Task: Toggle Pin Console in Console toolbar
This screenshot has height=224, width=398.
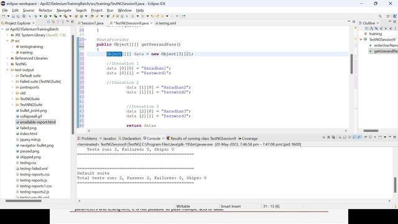Action: point(366,137)
